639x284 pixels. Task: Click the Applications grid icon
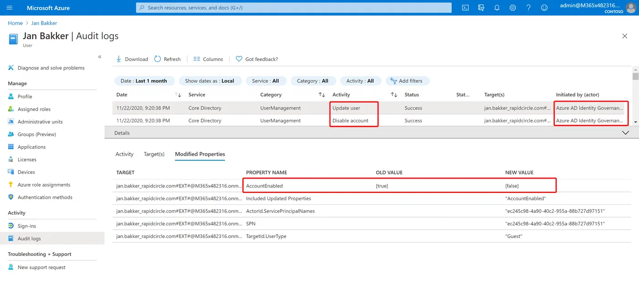[x=11, y=147]
